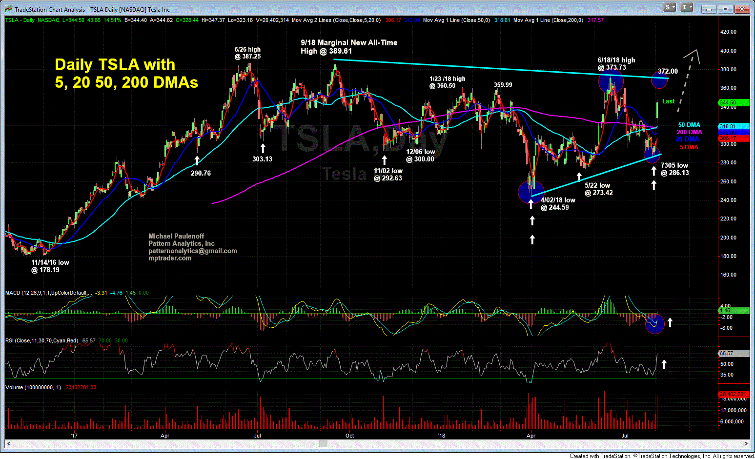
Task: Select the '6/18/18 high @ 373.73' annotation
Action: 616,64
